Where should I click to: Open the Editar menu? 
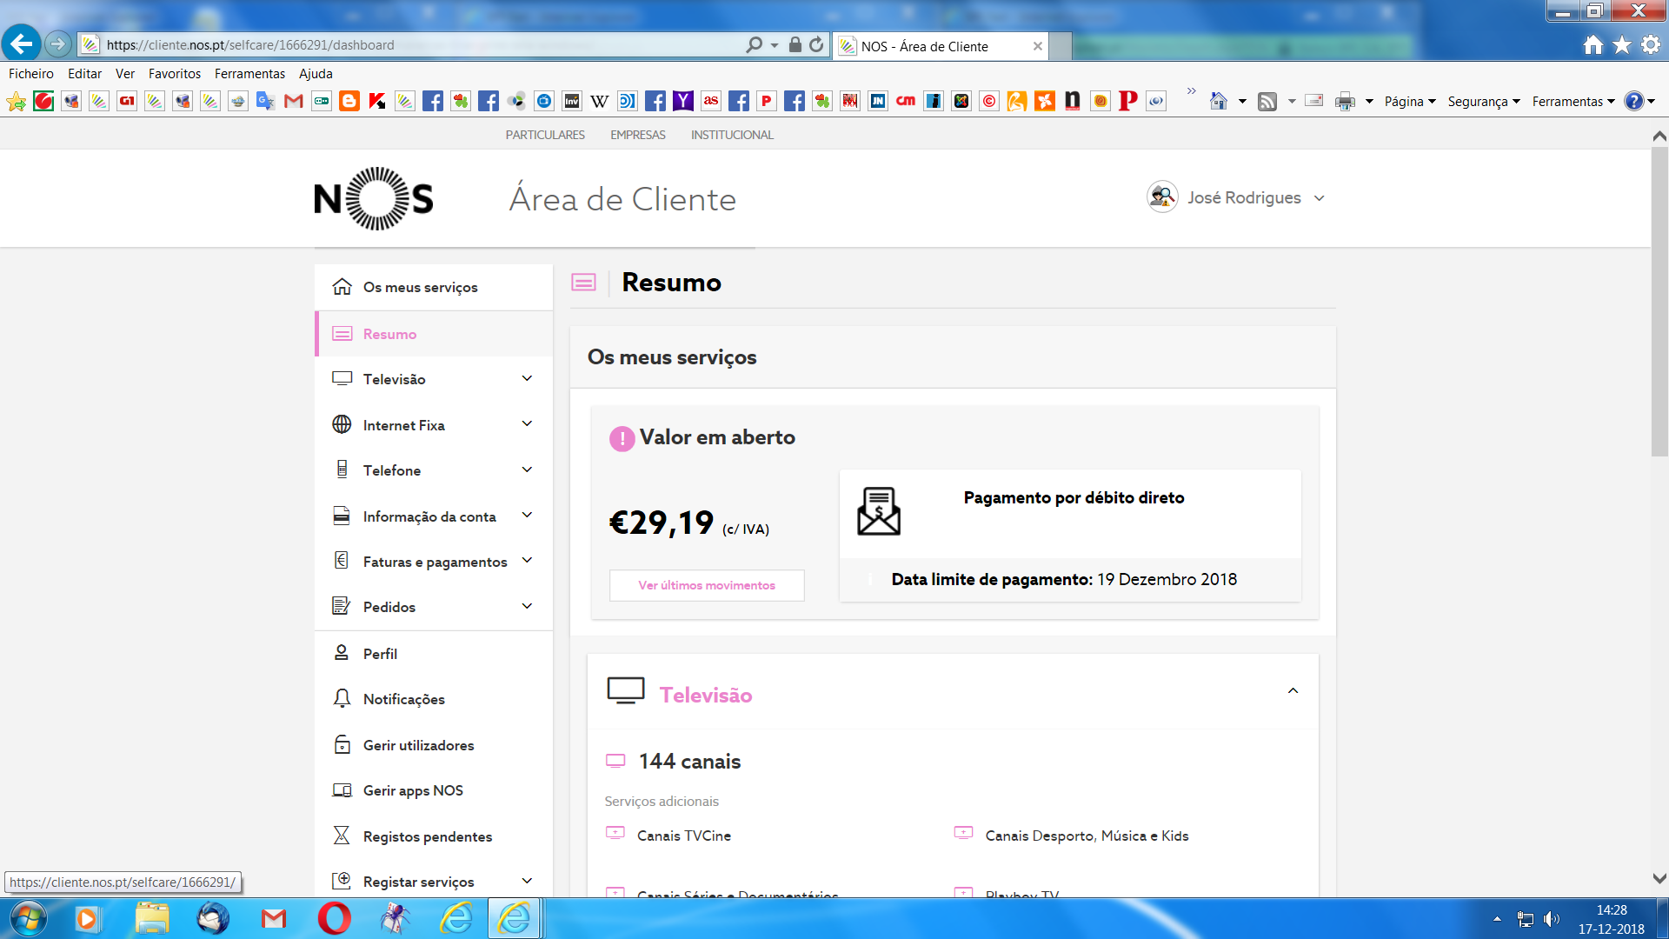point(84,74)
